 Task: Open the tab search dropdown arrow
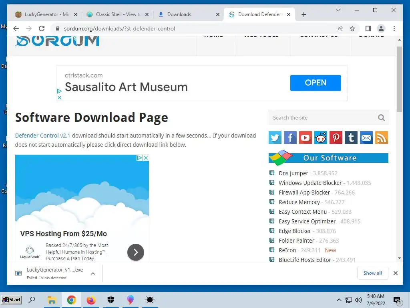[338, 10]
